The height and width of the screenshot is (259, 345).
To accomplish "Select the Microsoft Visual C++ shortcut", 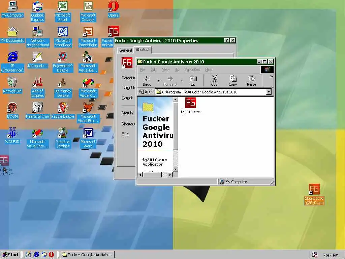I will (x=88, y=87).
